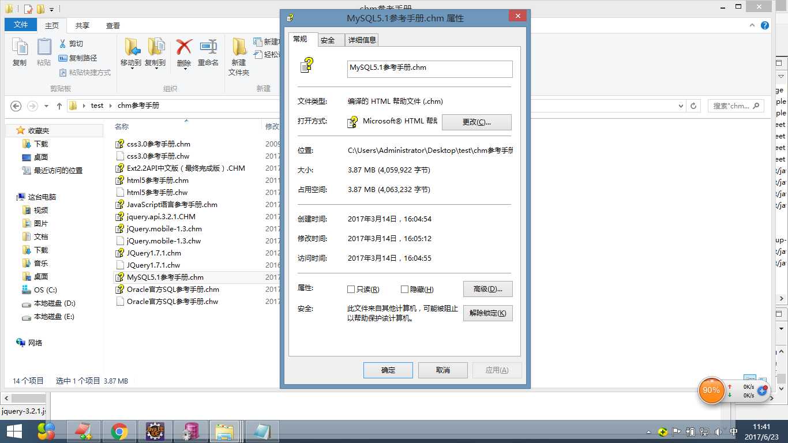
Task: Click the Up one level arrow
Action: (59, 106)
